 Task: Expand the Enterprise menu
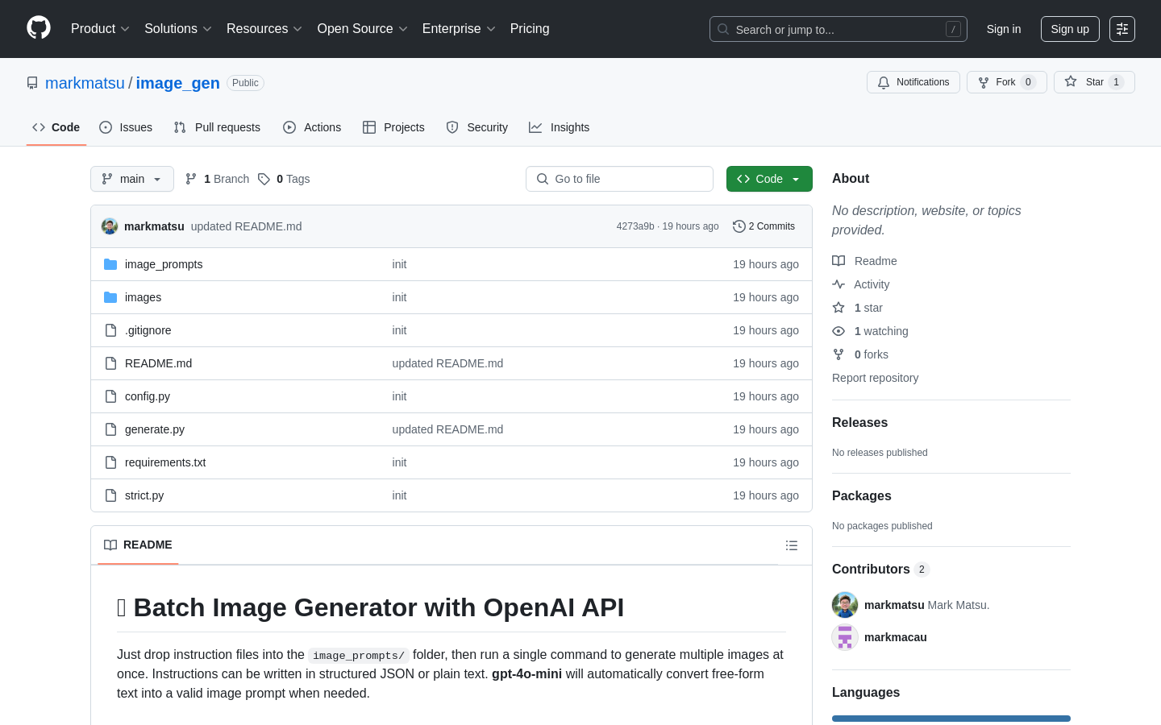coord(459,29)
